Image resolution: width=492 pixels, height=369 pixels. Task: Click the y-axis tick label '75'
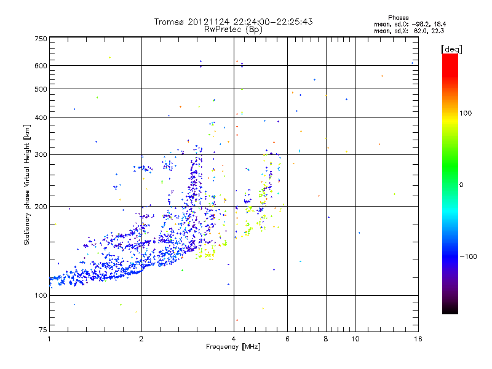[x=43, y=330]
